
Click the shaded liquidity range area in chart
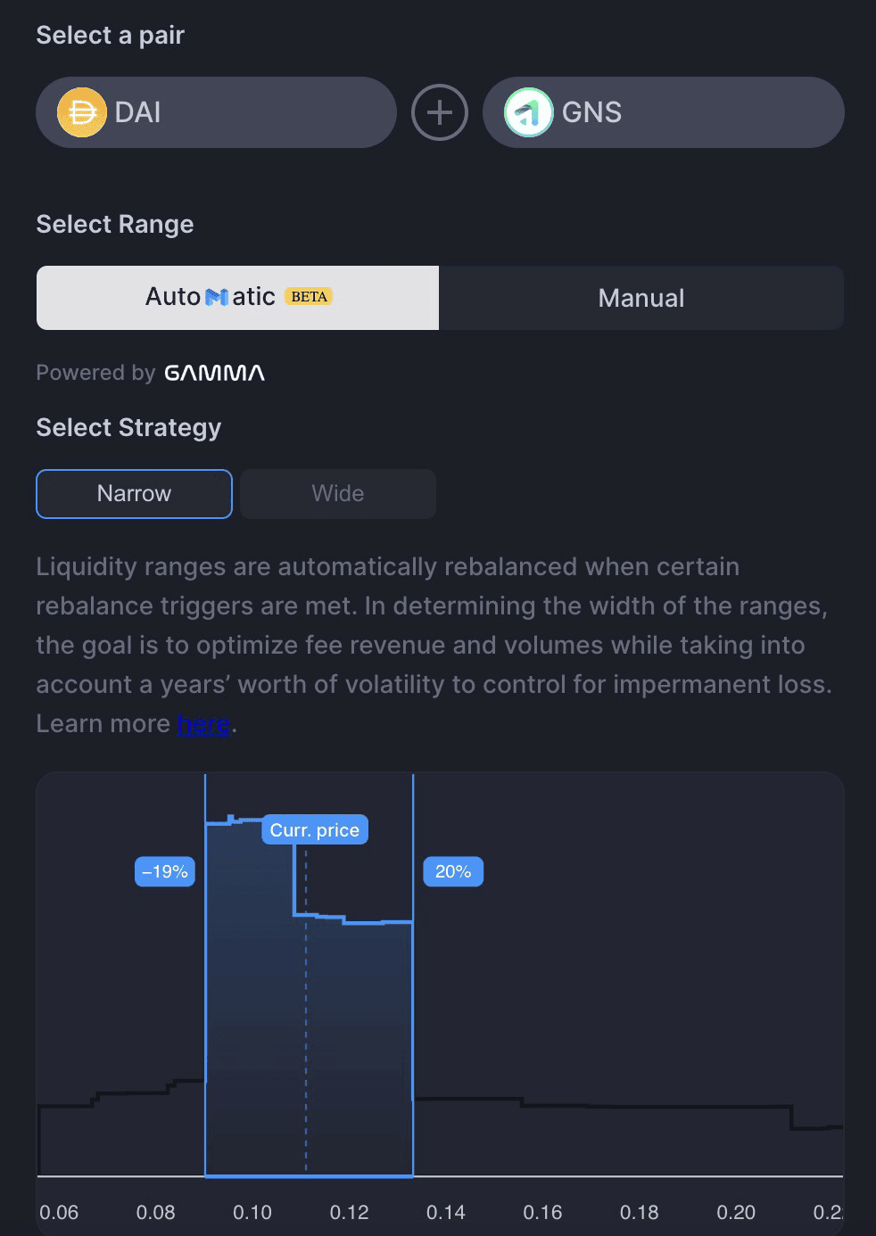pyautogui.click(x=309, y=1026)
